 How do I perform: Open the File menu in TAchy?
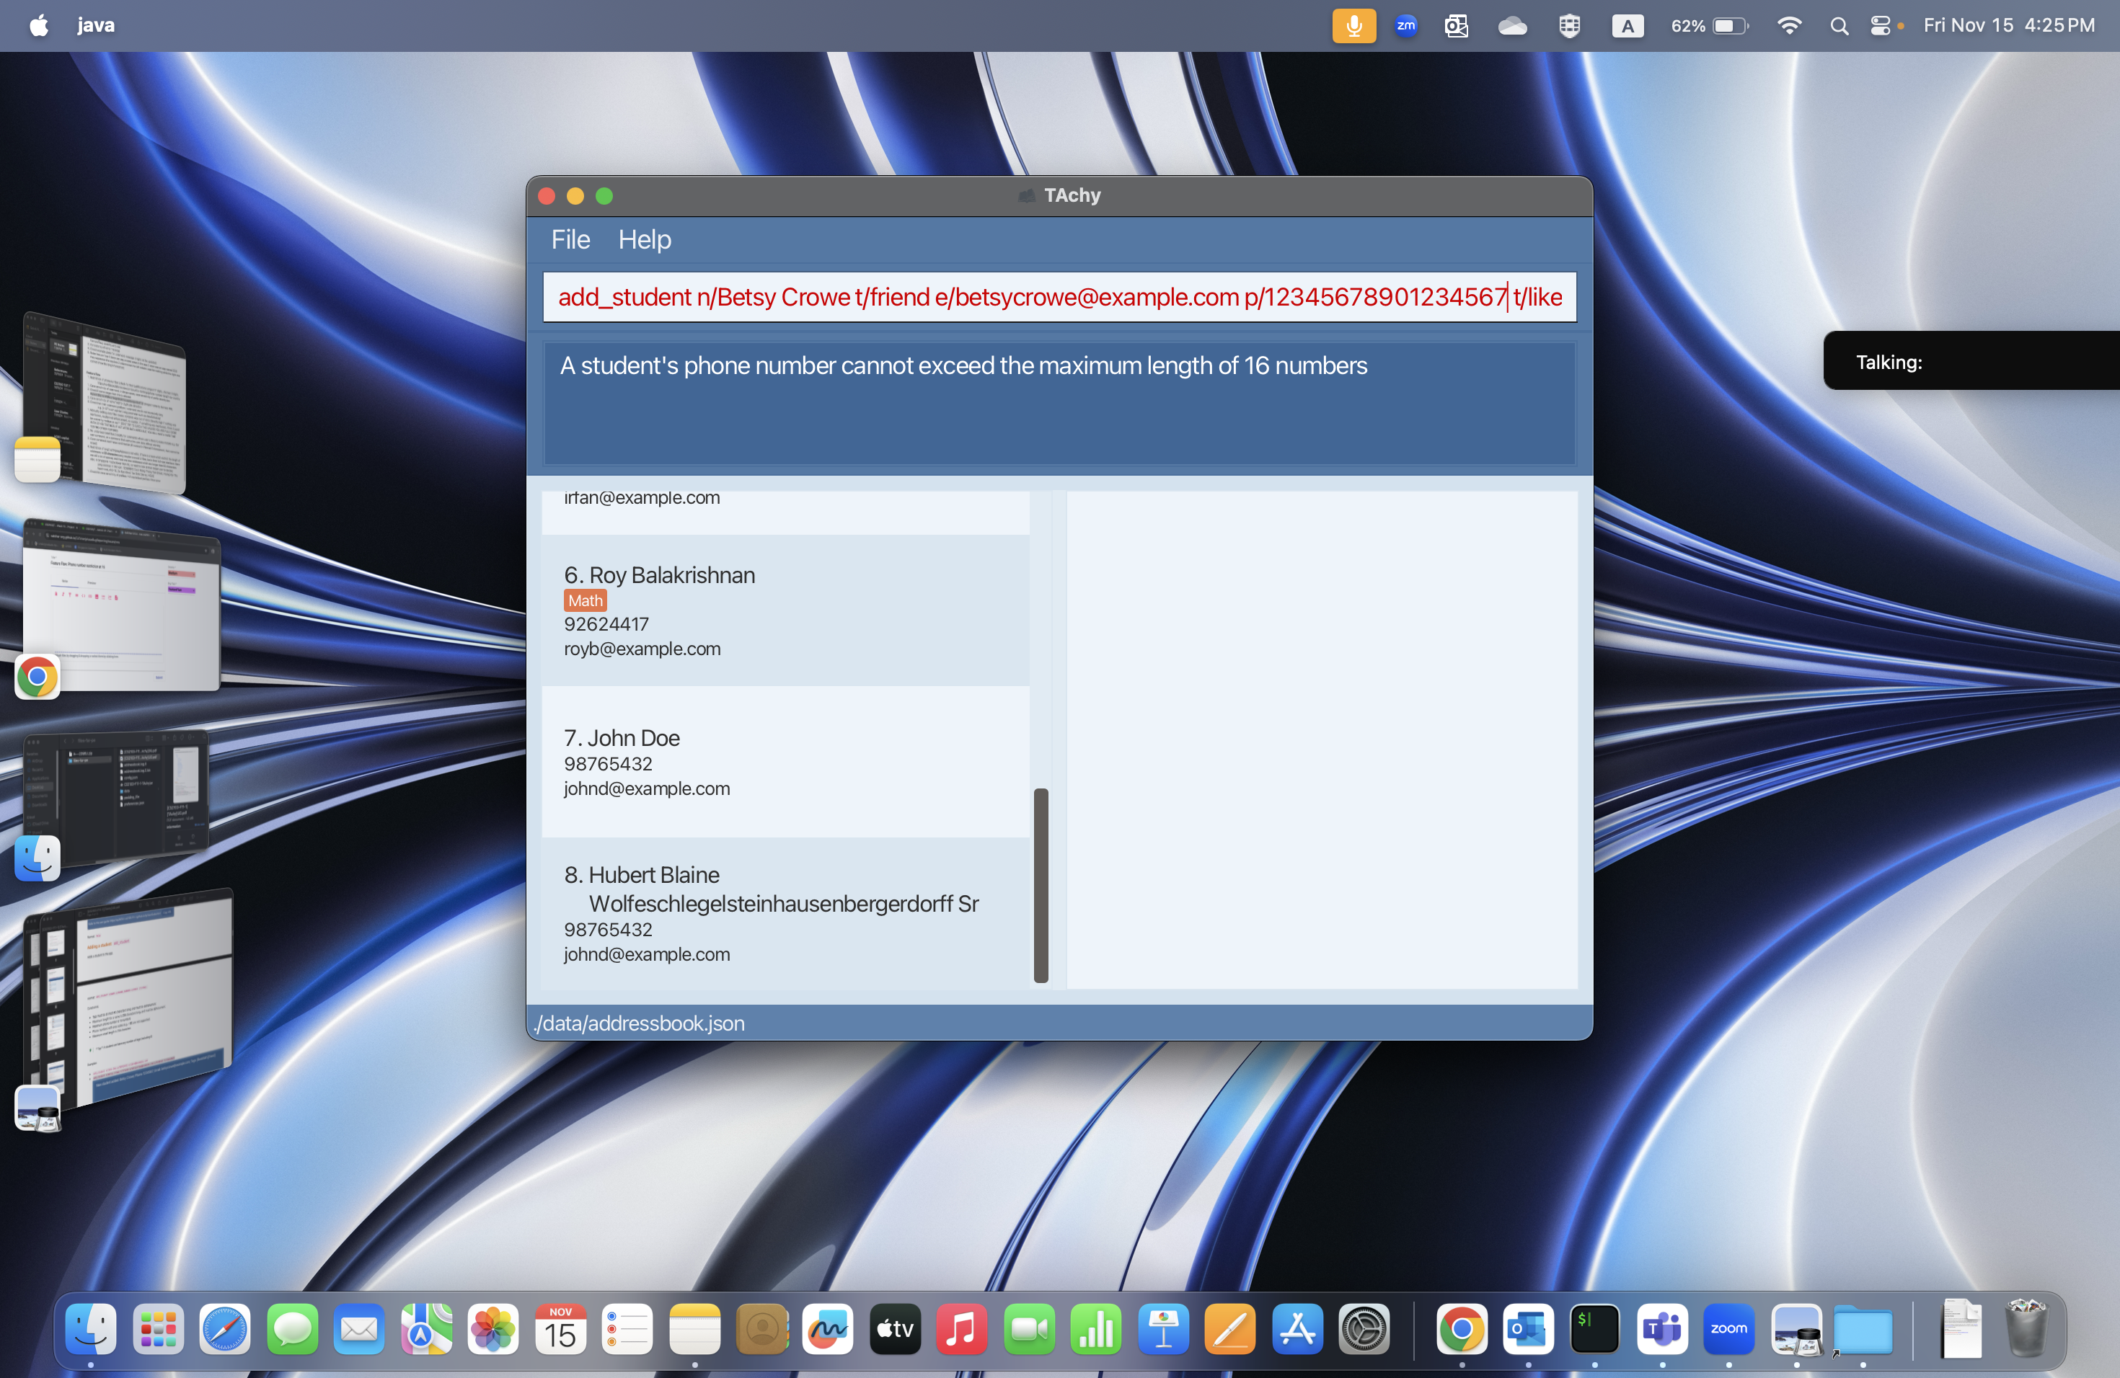tap(570, 239)
